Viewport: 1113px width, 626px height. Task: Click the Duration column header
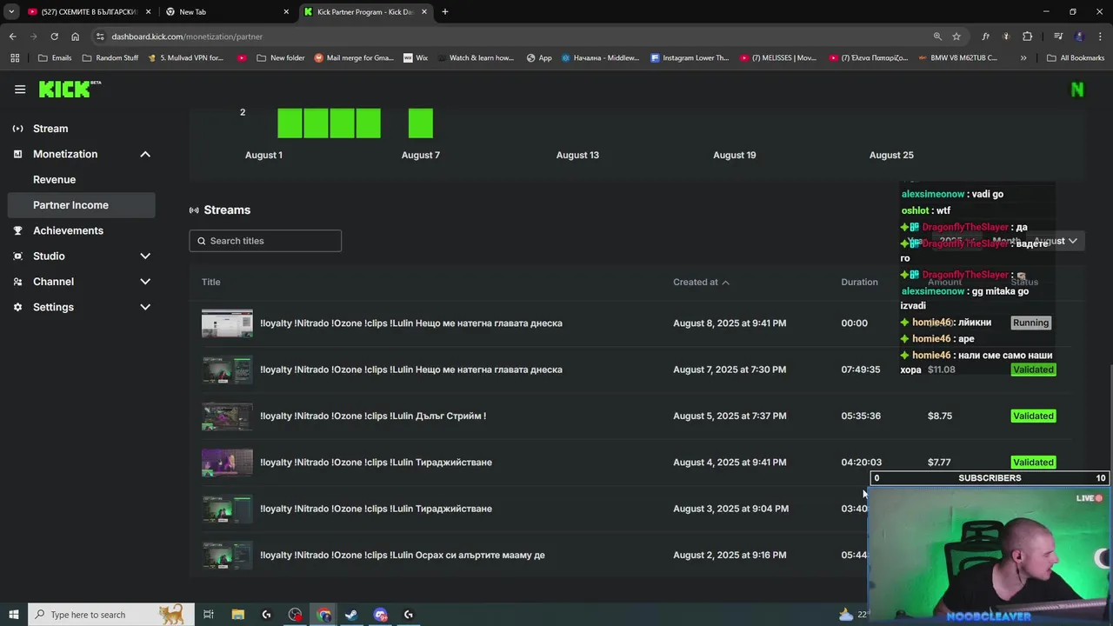859,282
